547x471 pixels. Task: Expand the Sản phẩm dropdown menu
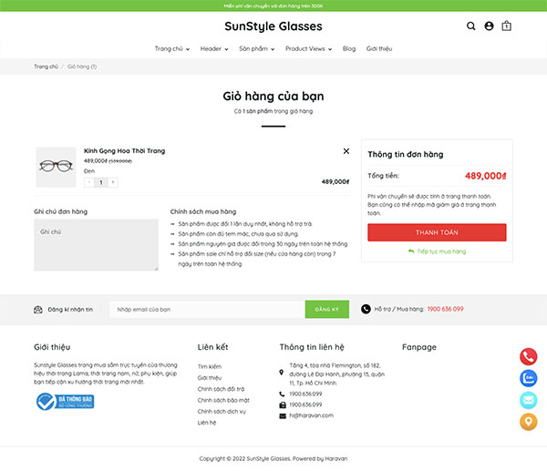pyautogui.click(x=257, y=49)
